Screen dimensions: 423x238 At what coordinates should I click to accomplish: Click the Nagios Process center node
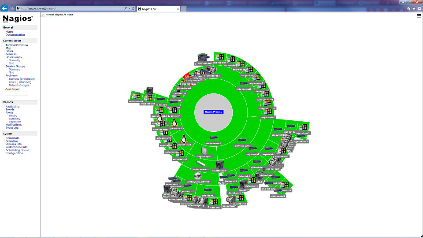214,112
